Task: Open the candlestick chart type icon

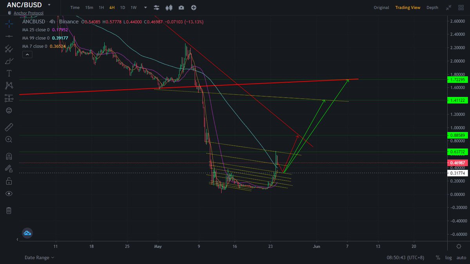Action: tap(169, 7)
